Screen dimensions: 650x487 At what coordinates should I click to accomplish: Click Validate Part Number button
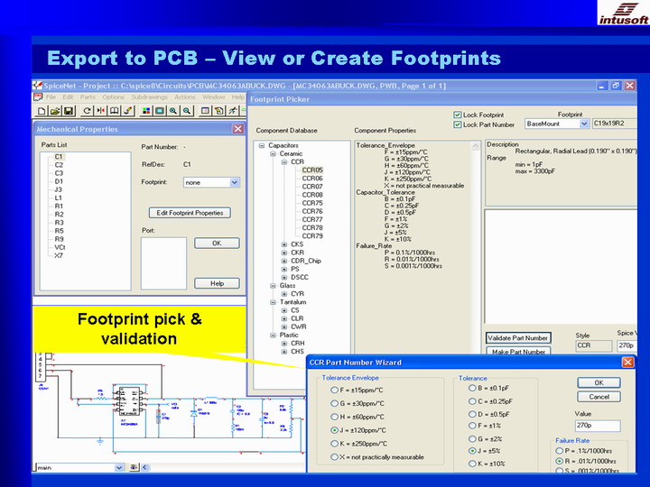click(518, 338)
